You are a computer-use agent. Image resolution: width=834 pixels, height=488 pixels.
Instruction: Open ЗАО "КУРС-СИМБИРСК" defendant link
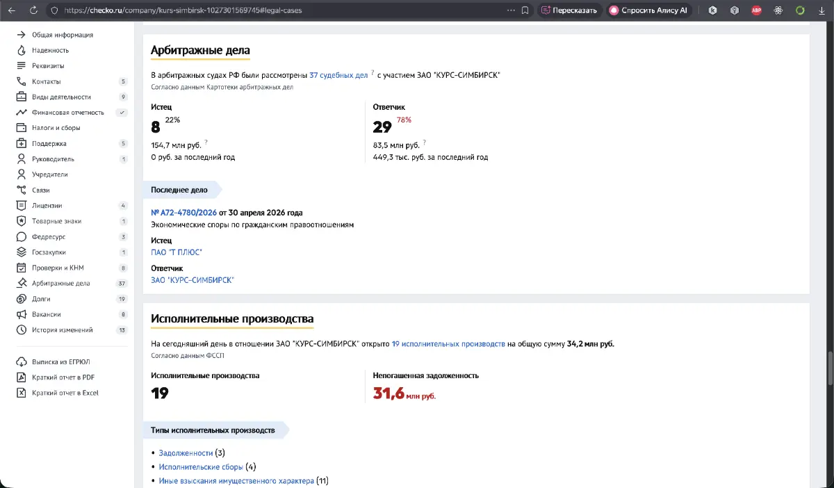193,280
